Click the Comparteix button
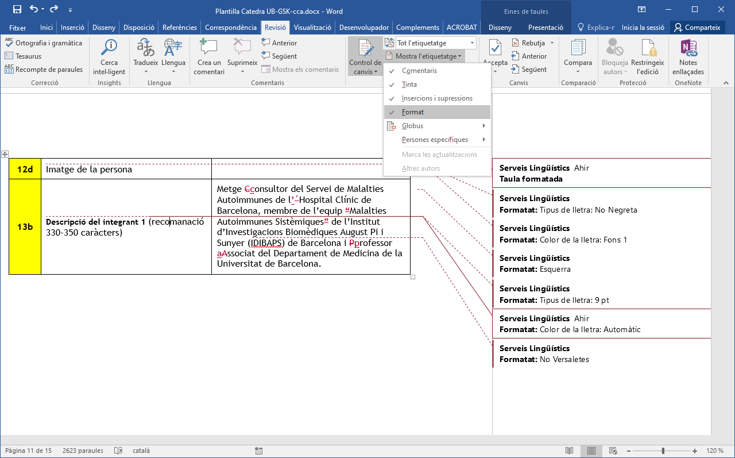Image resolution: width=735 pixels, height=458 pixels. pos(697,28)
